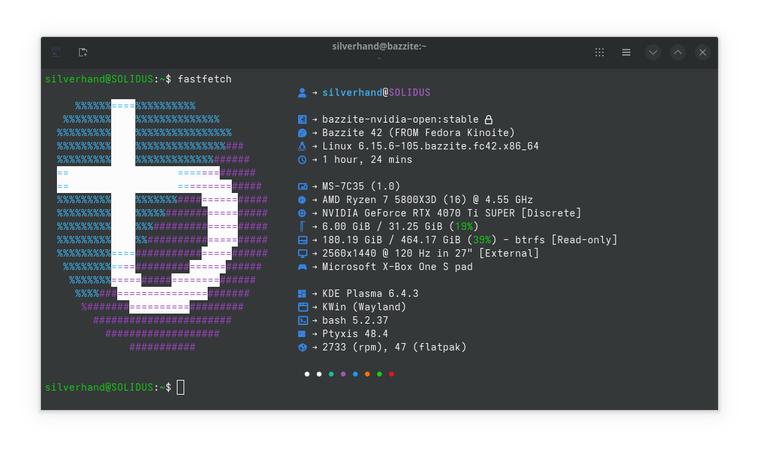Click the Bazzite ASCII art logo

point(162,226)
